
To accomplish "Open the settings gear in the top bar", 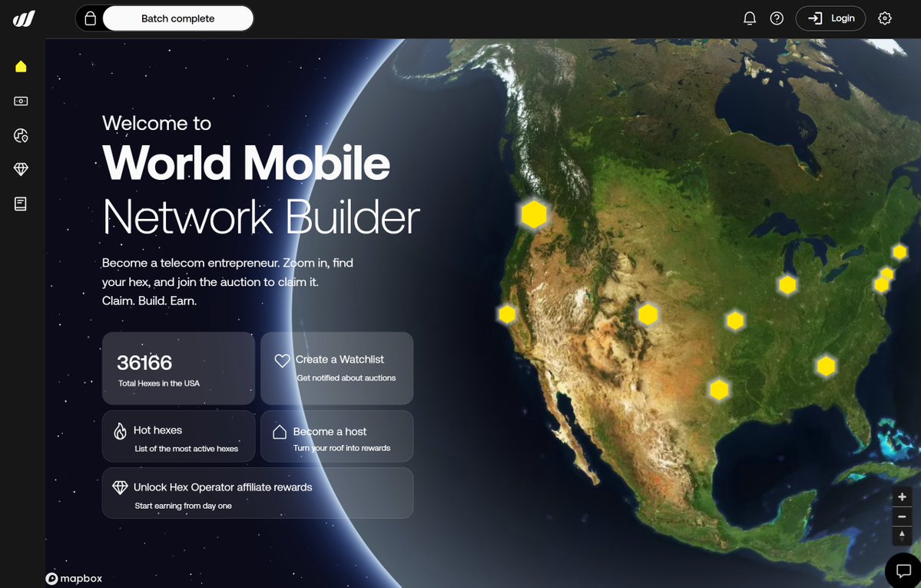I will pyautogui.click(x=885, y=18).
